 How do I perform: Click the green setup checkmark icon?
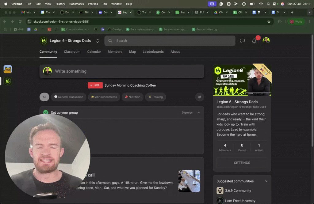point(46,112)
